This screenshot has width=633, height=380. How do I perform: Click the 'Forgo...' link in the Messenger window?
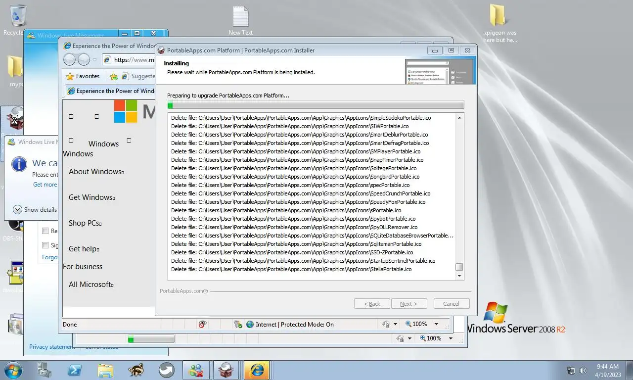coord(50,257)
